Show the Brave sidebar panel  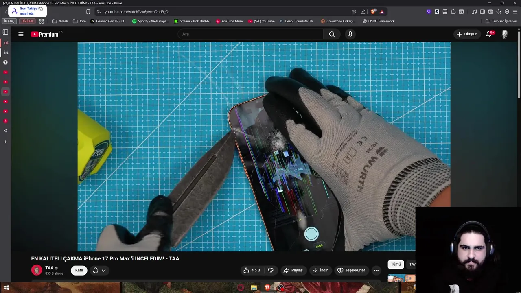click(x=482, y=11)
